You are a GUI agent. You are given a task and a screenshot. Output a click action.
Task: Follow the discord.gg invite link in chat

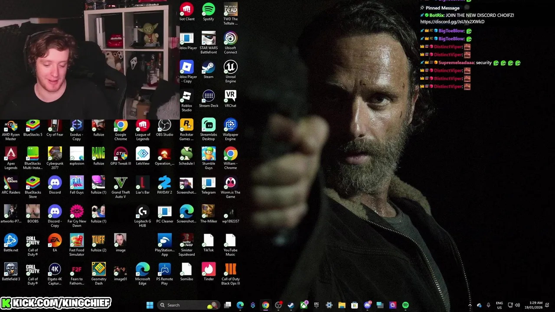tap(452, 22)
